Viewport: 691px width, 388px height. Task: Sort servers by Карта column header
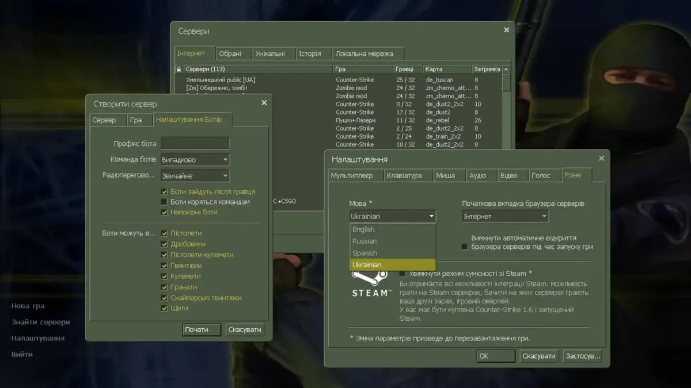coord(447,69)
